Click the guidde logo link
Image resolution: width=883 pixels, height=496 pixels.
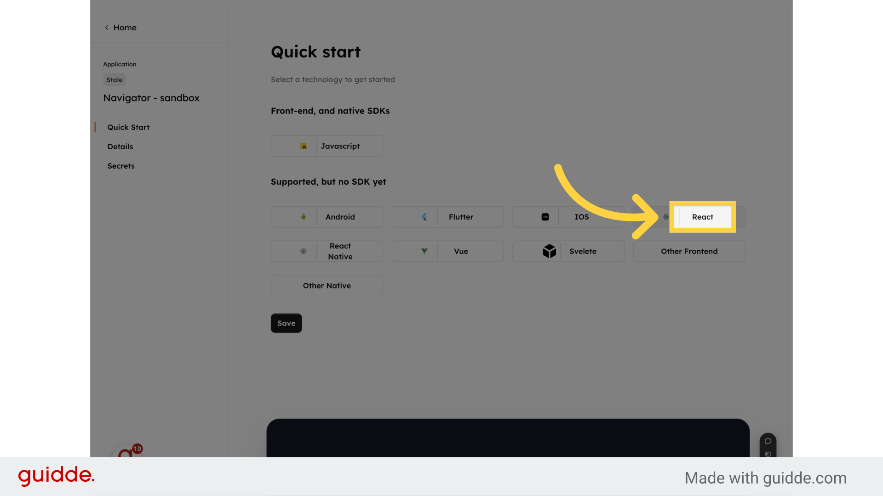[57, 476]
